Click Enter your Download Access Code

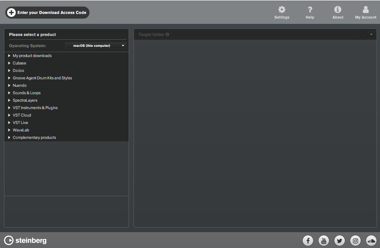pyautogui.click(x=47, y=13)
